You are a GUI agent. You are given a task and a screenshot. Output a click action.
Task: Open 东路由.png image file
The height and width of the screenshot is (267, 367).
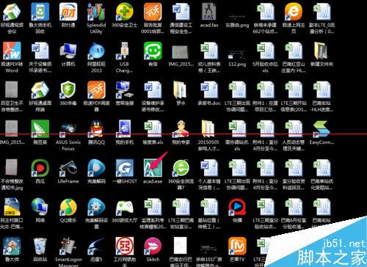pos(237,16)
